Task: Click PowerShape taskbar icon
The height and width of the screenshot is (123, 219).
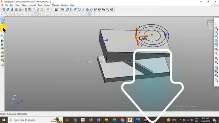Action: click(x=130, y=120)
